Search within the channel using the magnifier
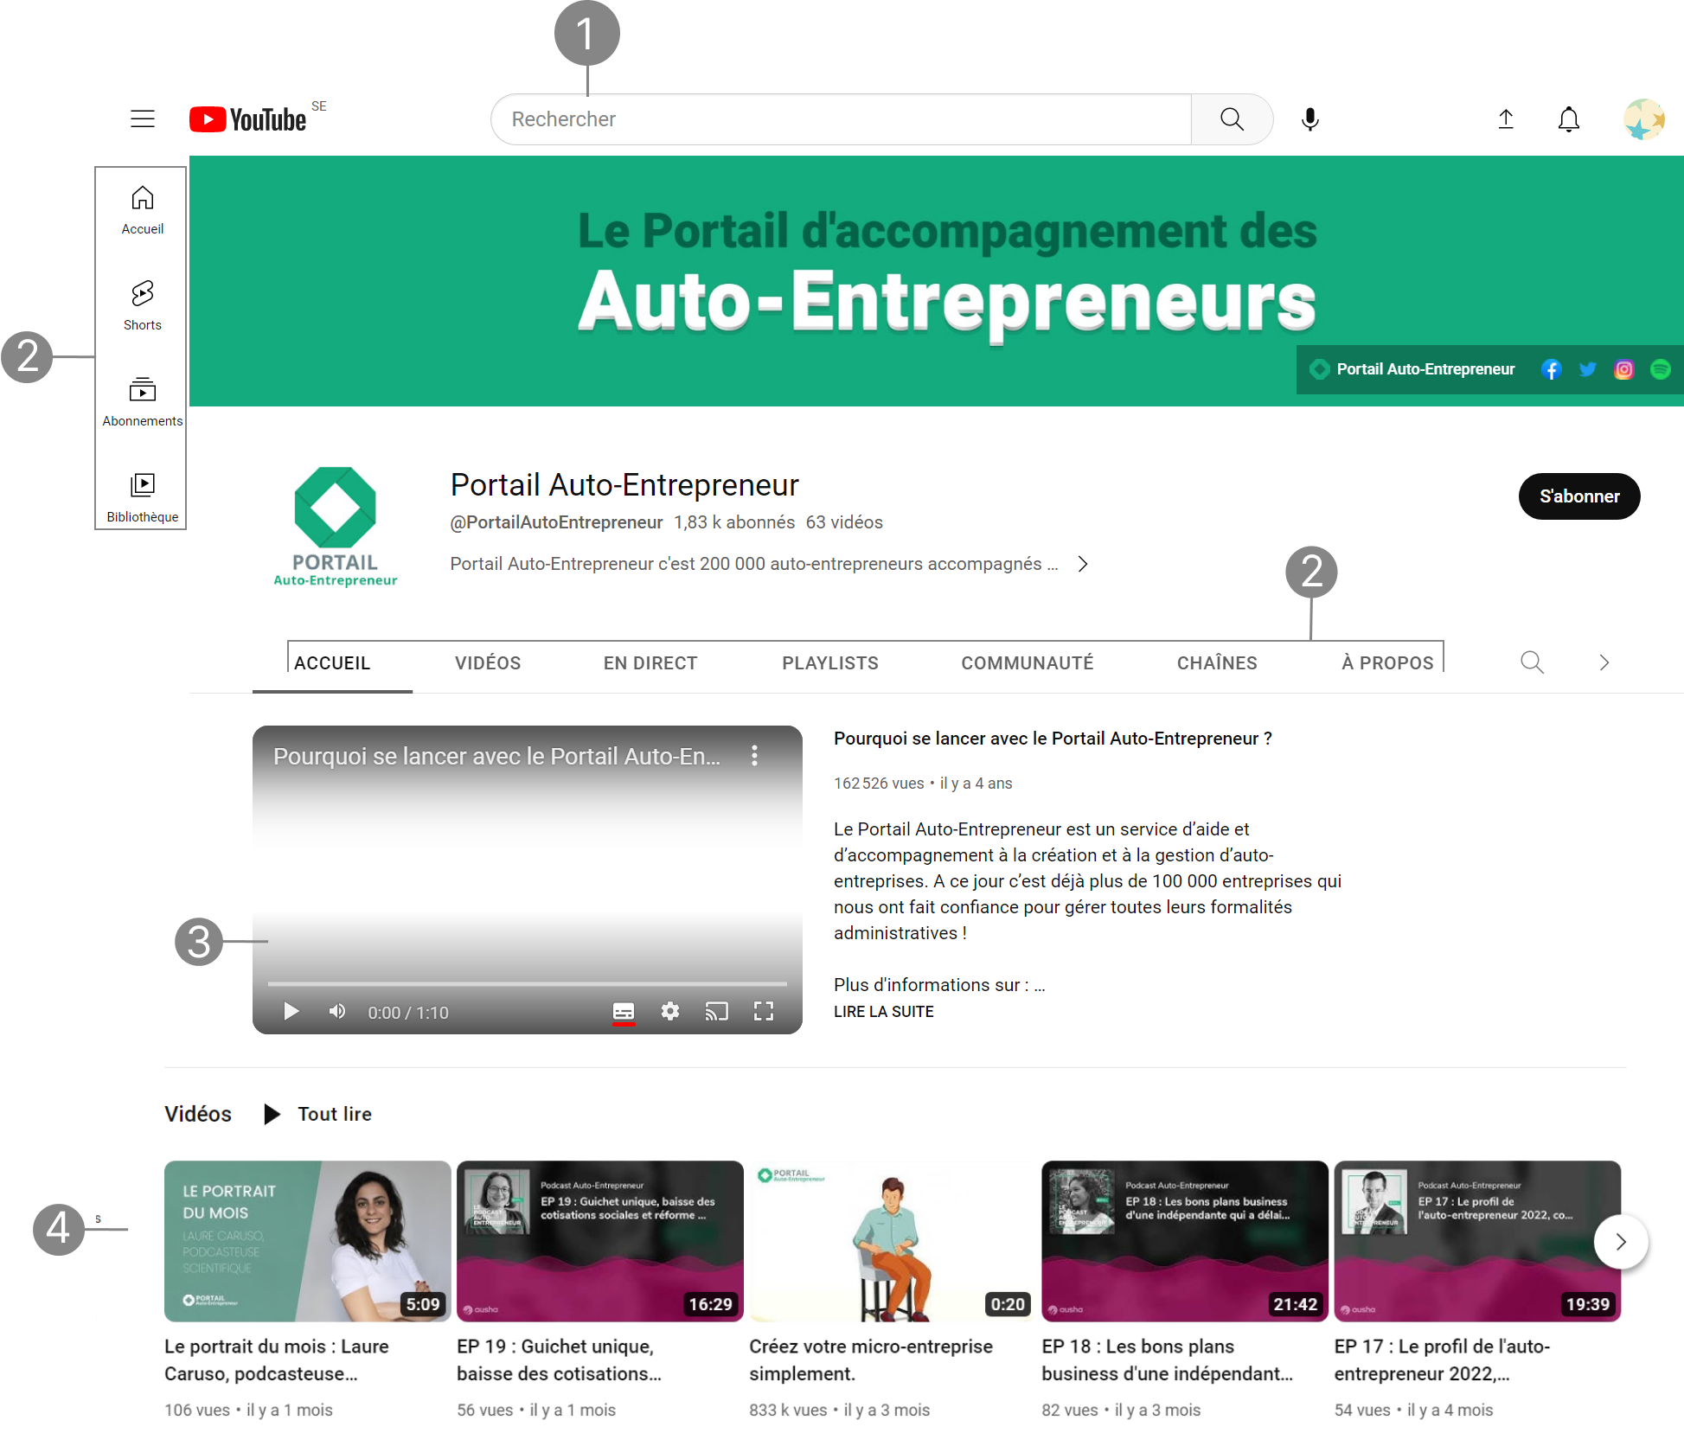 coord(1532,662)
